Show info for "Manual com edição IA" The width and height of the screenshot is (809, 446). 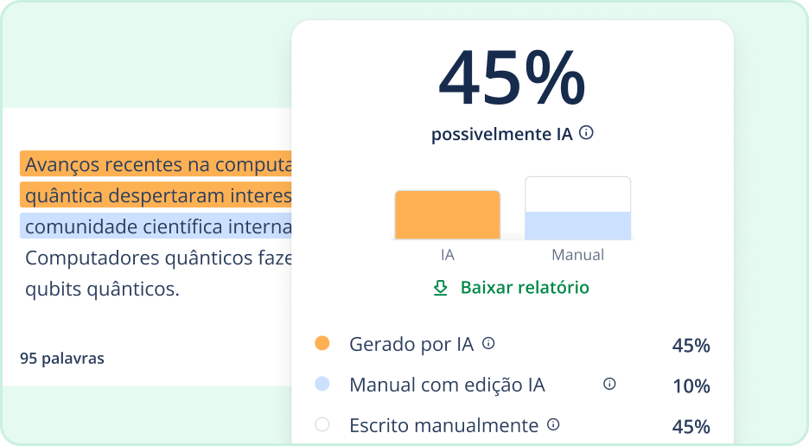[609, 384]
